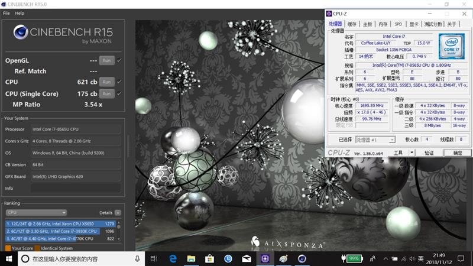Run the CPU benchmark test
Screen dimensions: 473x266
point(106,82)
